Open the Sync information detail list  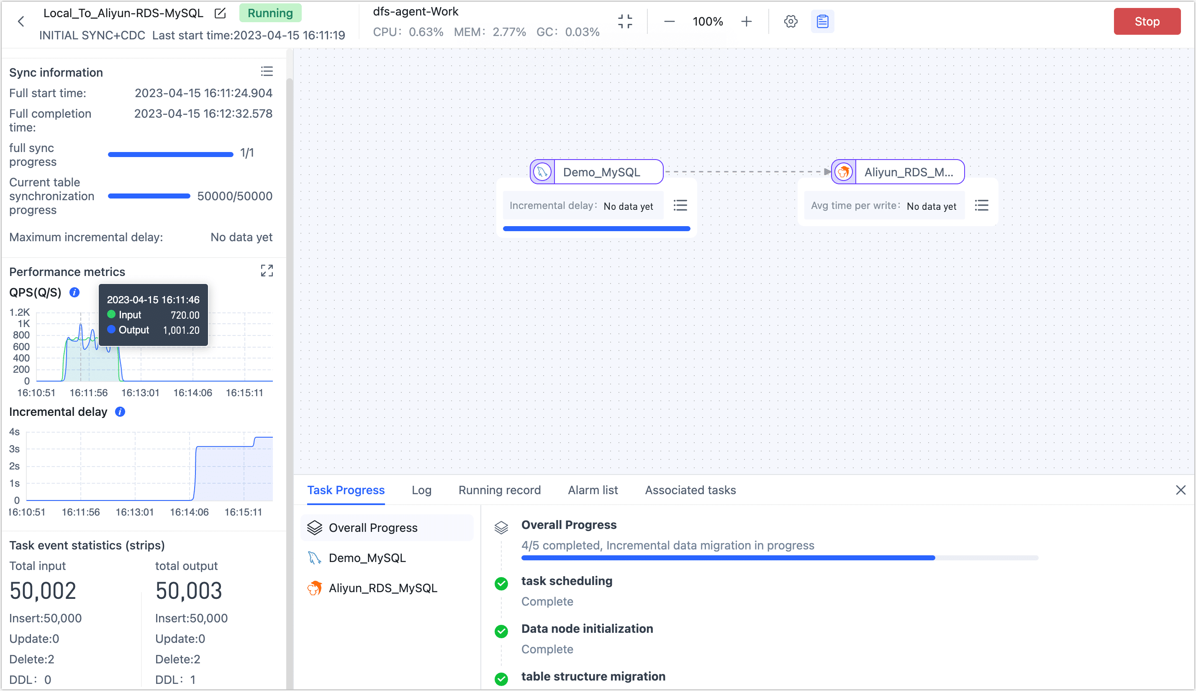(267, 71)
